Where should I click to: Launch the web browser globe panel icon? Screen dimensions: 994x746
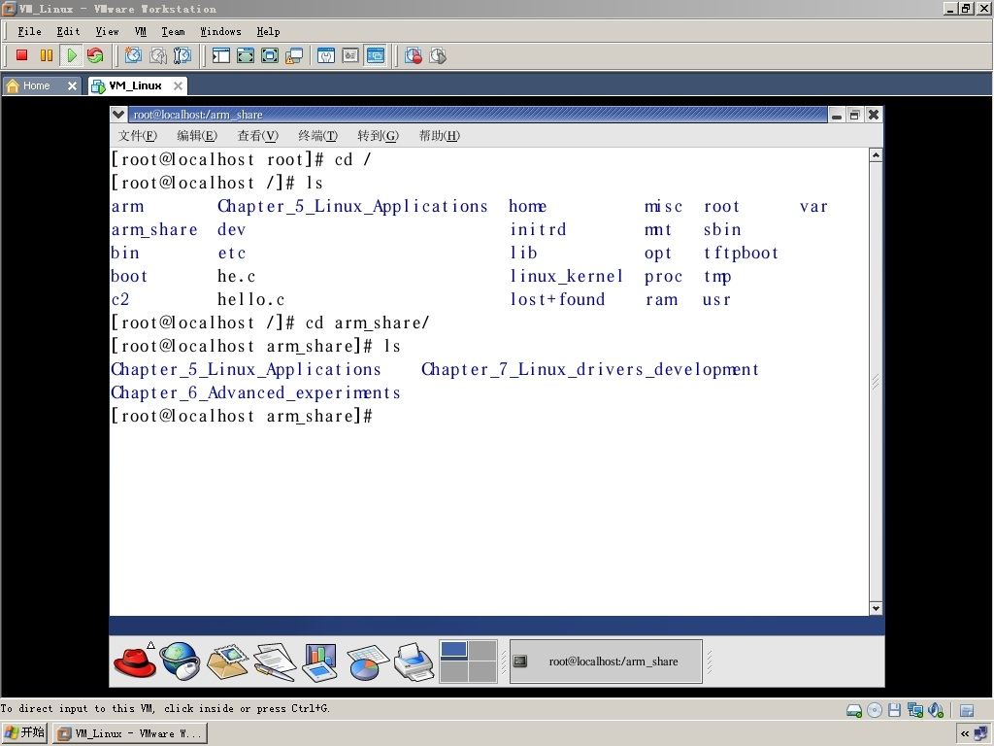click(x=180, y=661)
